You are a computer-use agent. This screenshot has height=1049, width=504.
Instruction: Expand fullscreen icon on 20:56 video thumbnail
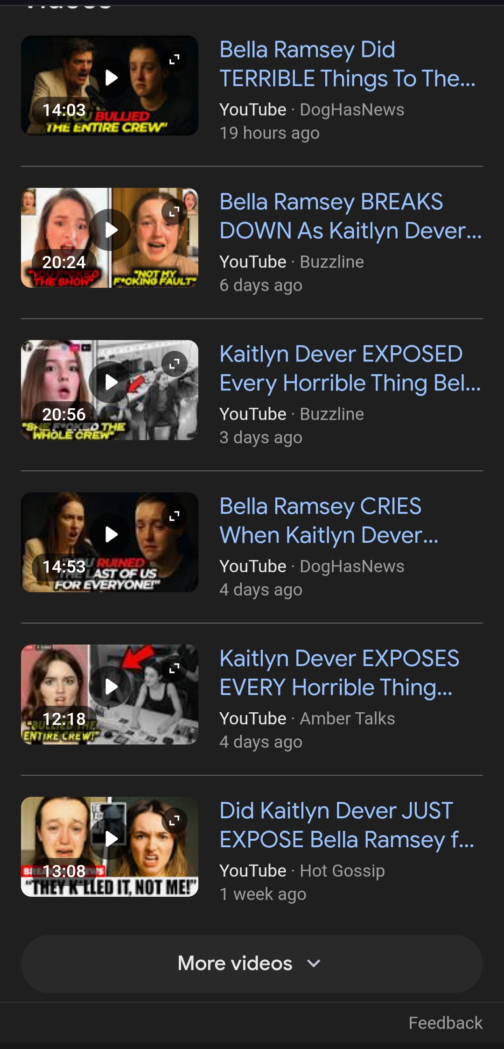pos(175,364)
